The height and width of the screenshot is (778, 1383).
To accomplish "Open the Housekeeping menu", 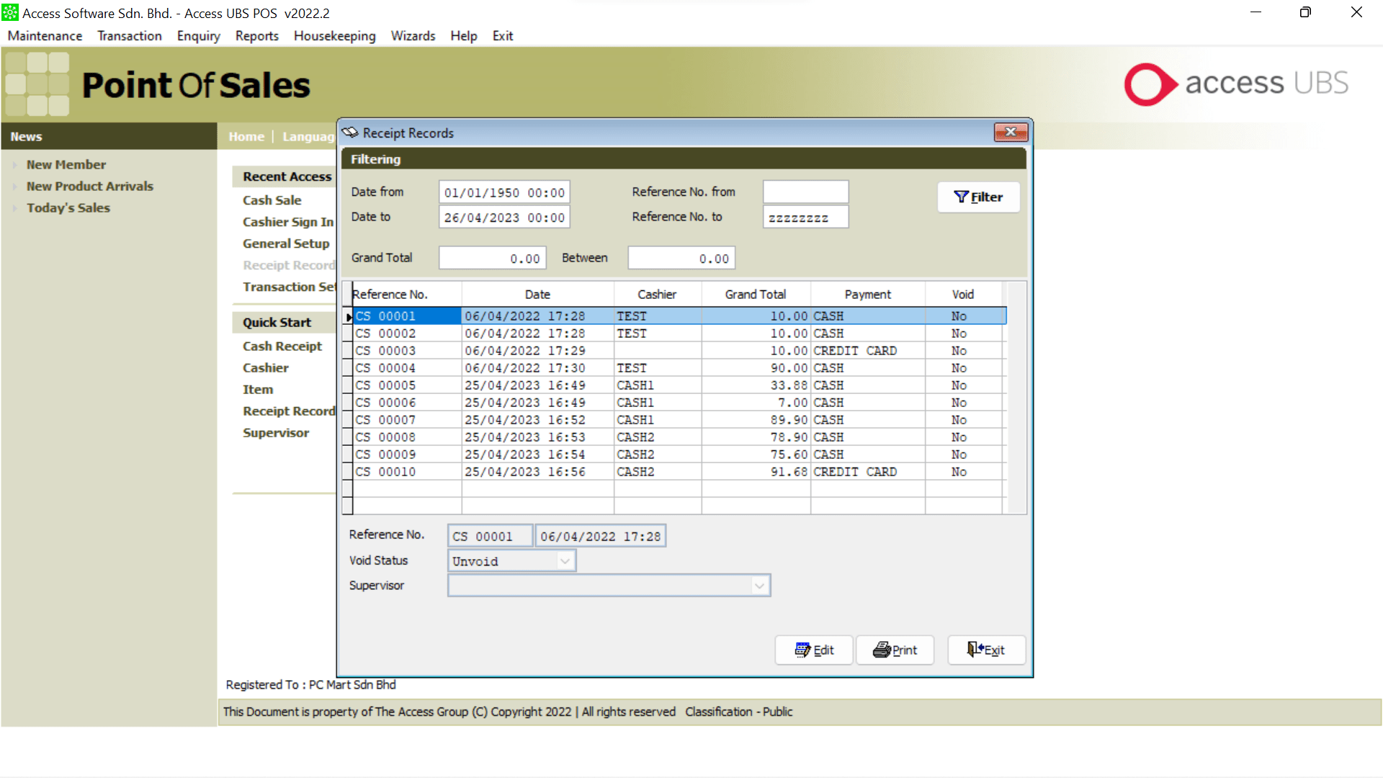I will tap(334, 36).
